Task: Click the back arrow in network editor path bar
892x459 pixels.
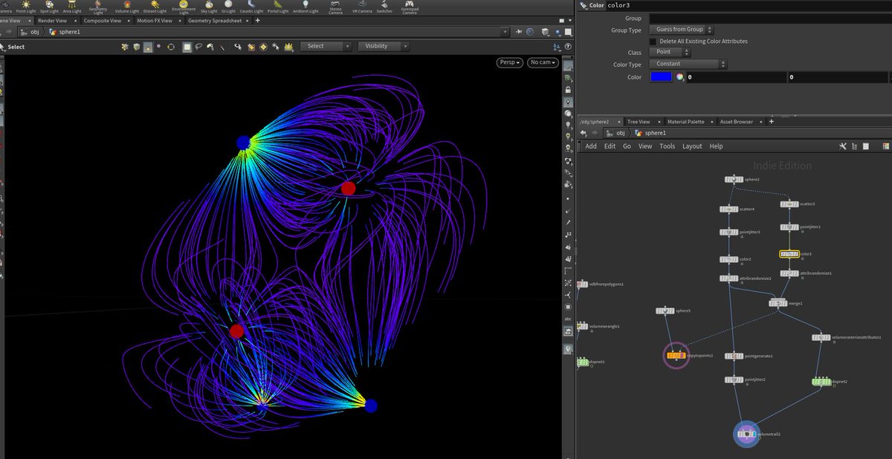Action: (x=584, y=133)
